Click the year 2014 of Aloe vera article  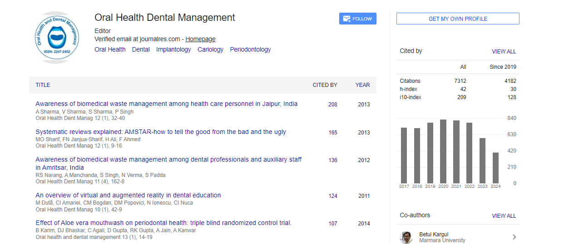[x=364, y=224]
